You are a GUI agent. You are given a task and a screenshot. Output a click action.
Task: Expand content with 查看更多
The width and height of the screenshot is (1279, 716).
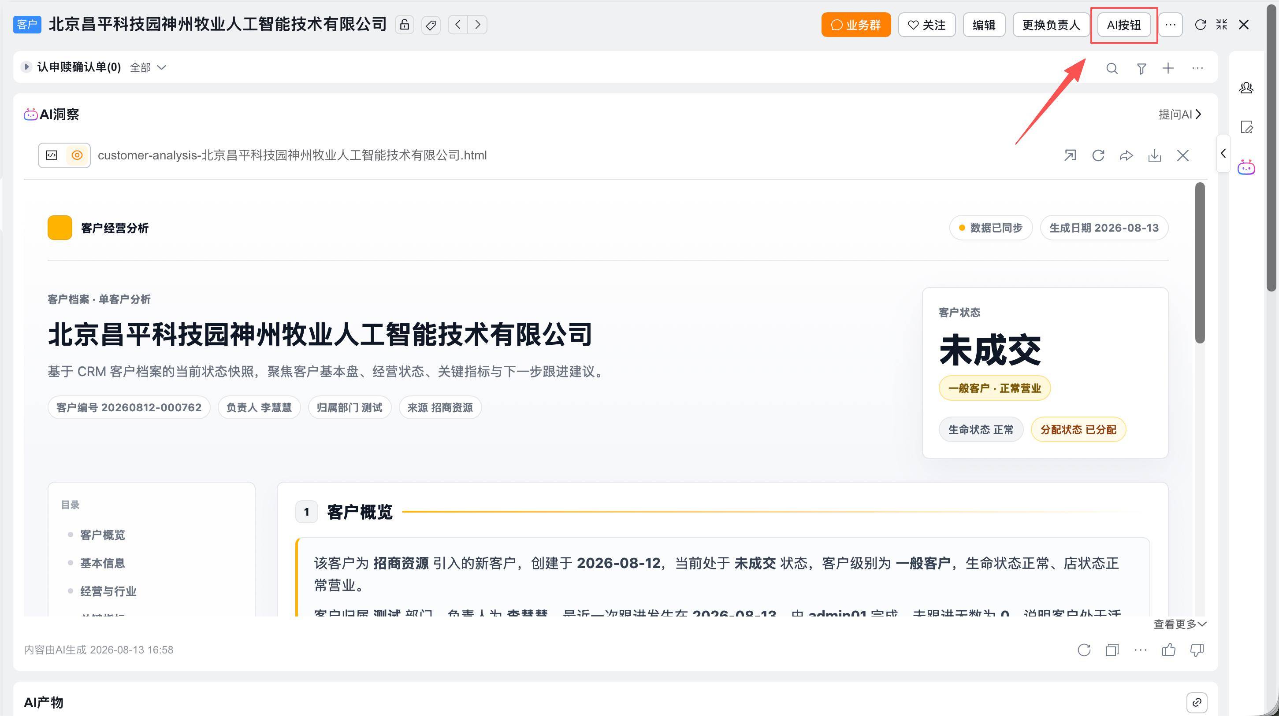(x=1180, y=624)
